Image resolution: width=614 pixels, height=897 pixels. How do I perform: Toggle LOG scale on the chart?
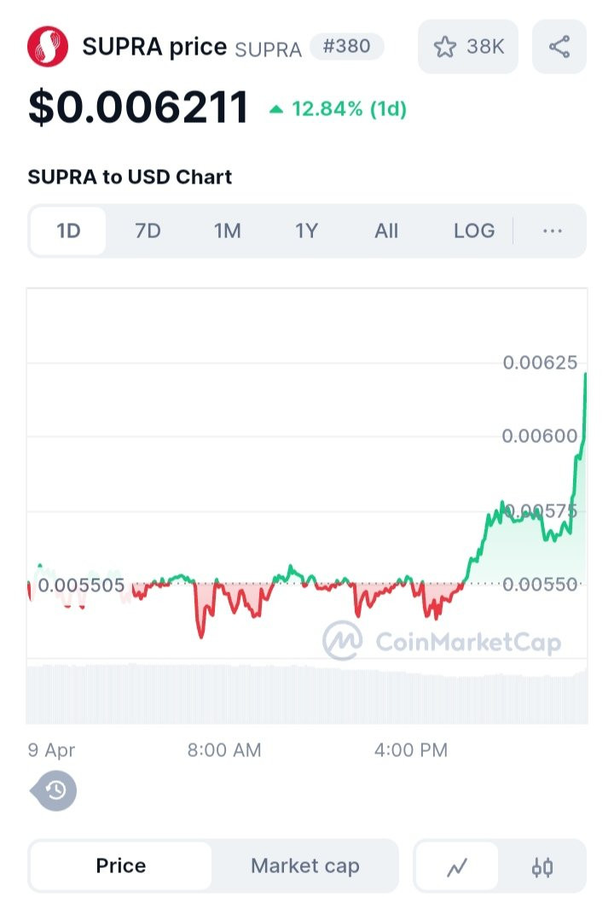(474, 230)
